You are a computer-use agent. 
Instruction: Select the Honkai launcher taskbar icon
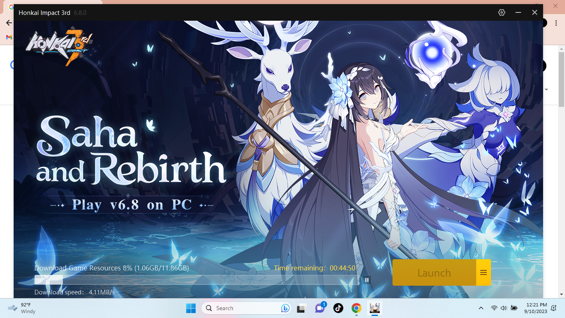click(375, 308)
